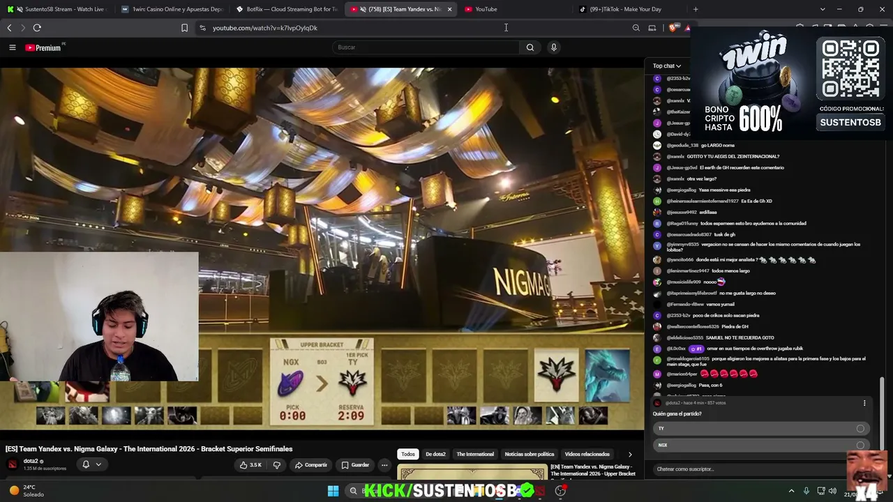The height and width of the screenshot is (502, 893).
Task: Start voice search with the microphone icon
Action: (554, 47)
